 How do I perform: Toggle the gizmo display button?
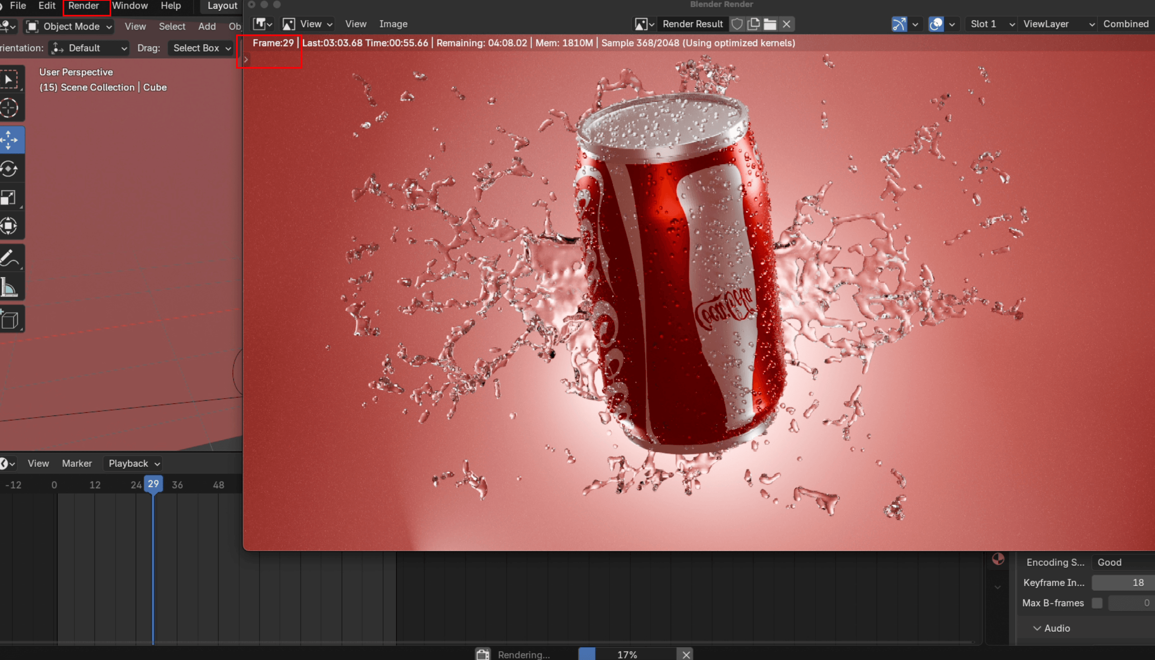(x=899, y=24)
